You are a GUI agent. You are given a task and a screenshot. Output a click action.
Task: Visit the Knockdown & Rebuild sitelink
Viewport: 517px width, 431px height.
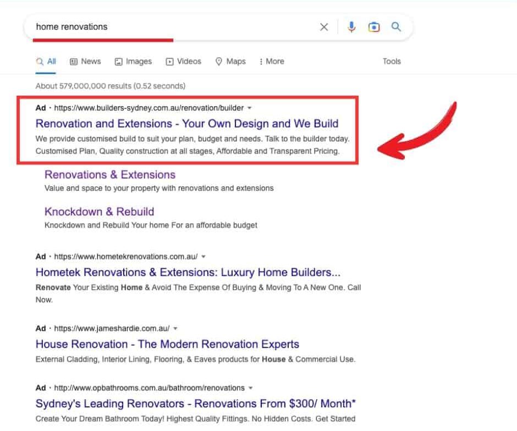click(99, 212)
